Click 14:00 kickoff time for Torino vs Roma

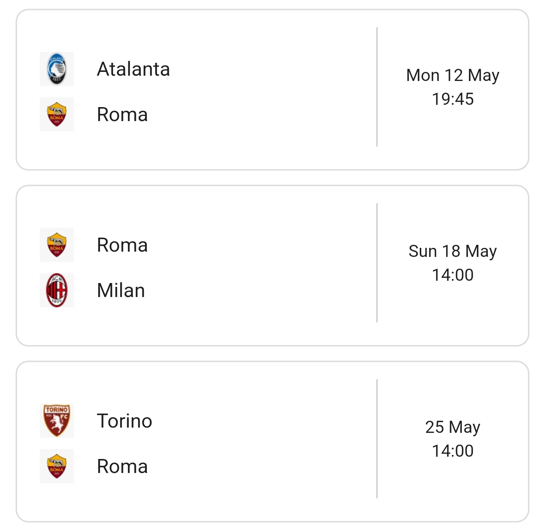tap(453, 451)
